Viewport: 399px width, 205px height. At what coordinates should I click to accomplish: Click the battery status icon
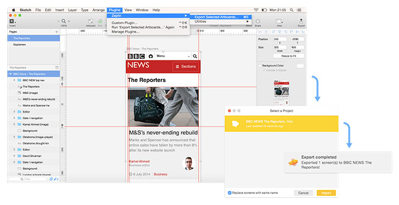[x=264, y=10]
